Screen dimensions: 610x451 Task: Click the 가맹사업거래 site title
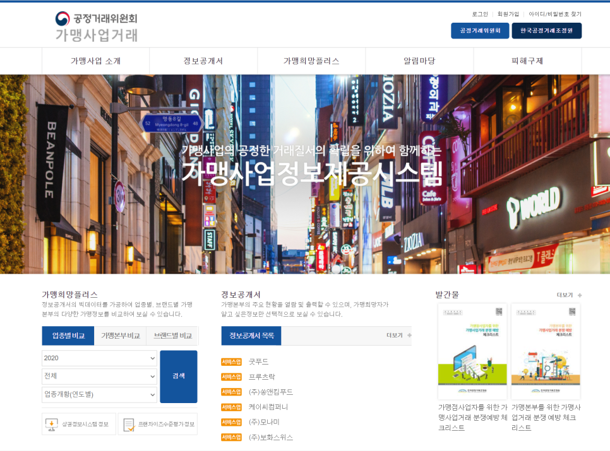97,35
